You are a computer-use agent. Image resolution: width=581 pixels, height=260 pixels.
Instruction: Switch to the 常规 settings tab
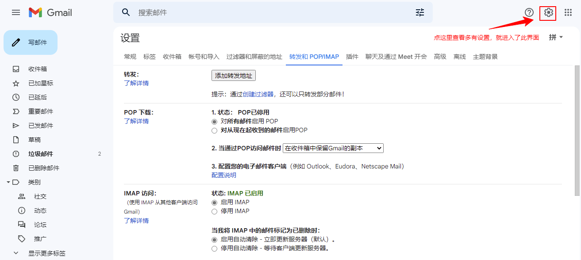(x=130, y=57)
